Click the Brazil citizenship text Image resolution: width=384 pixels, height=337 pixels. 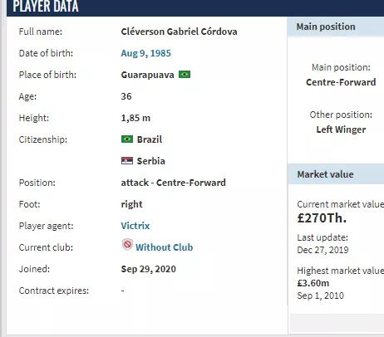(150, 139)
